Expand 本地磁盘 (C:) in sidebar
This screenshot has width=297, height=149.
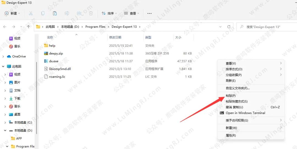tap(5, 122)
